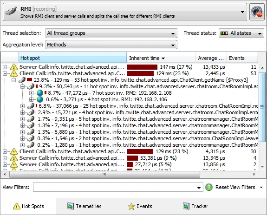Click warning icon of 27,712 µs Server Call
The image size is (267, 215).
pyautogui.click(x=14, y=164)
